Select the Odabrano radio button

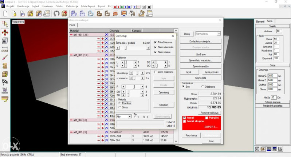coord(202,87)
